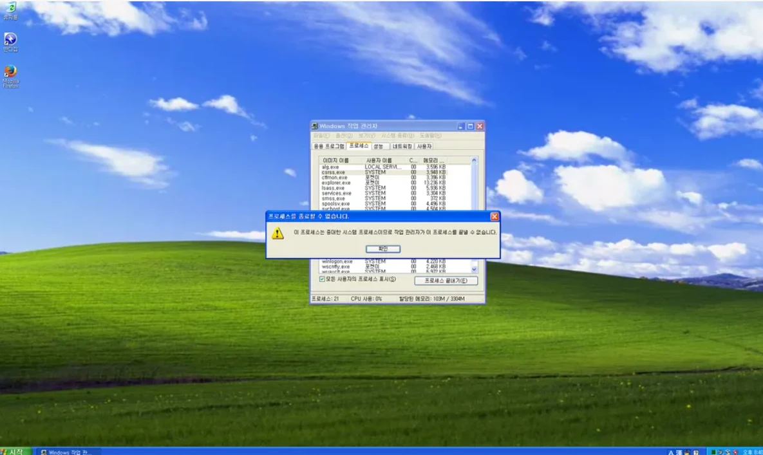Click the 확인 button in the error dialog
This screenshot has width=763, height=455.
(x=383, y=249)
